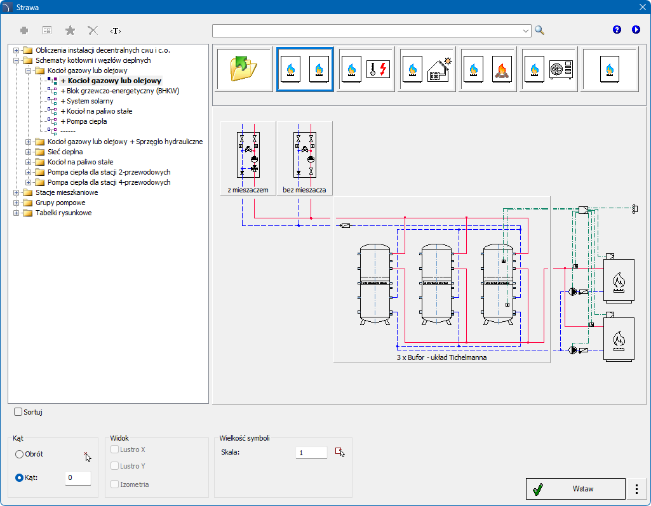The height and width of the screenshot is (506, 651).
Task: Open help via the question mark icon
Action: pyautogui.click(x=617, y=30)
